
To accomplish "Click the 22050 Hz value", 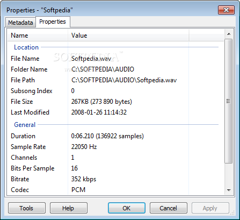I will (x=84, y=147).
